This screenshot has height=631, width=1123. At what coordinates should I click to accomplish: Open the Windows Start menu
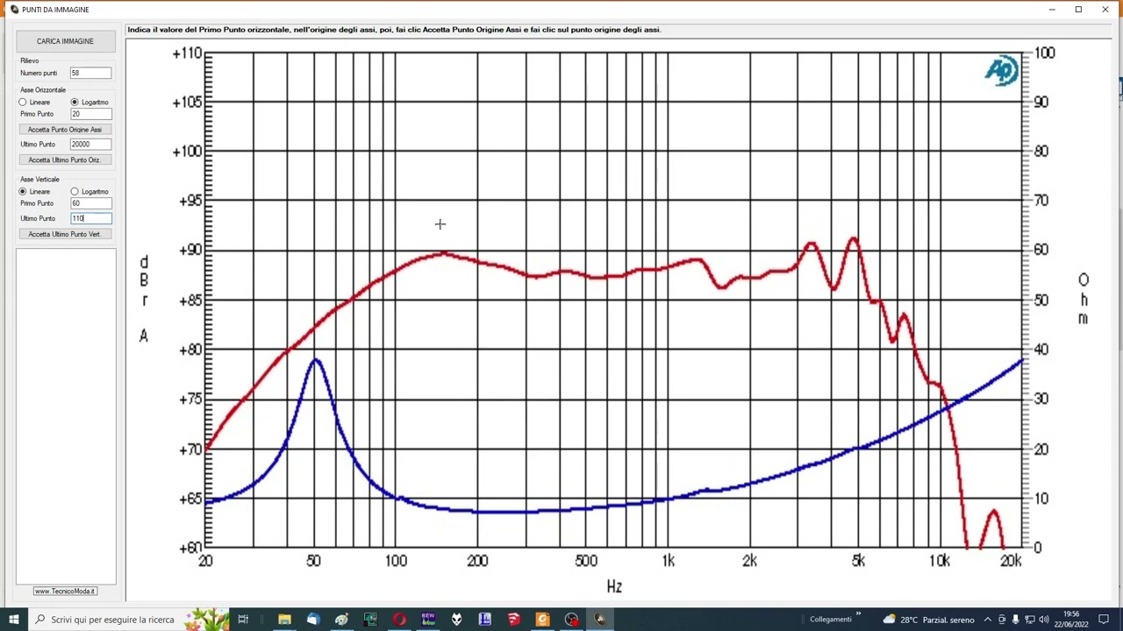tap(14, 620)
